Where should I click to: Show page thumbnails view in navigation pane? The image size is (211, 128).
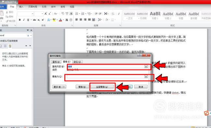pos(5,46)
